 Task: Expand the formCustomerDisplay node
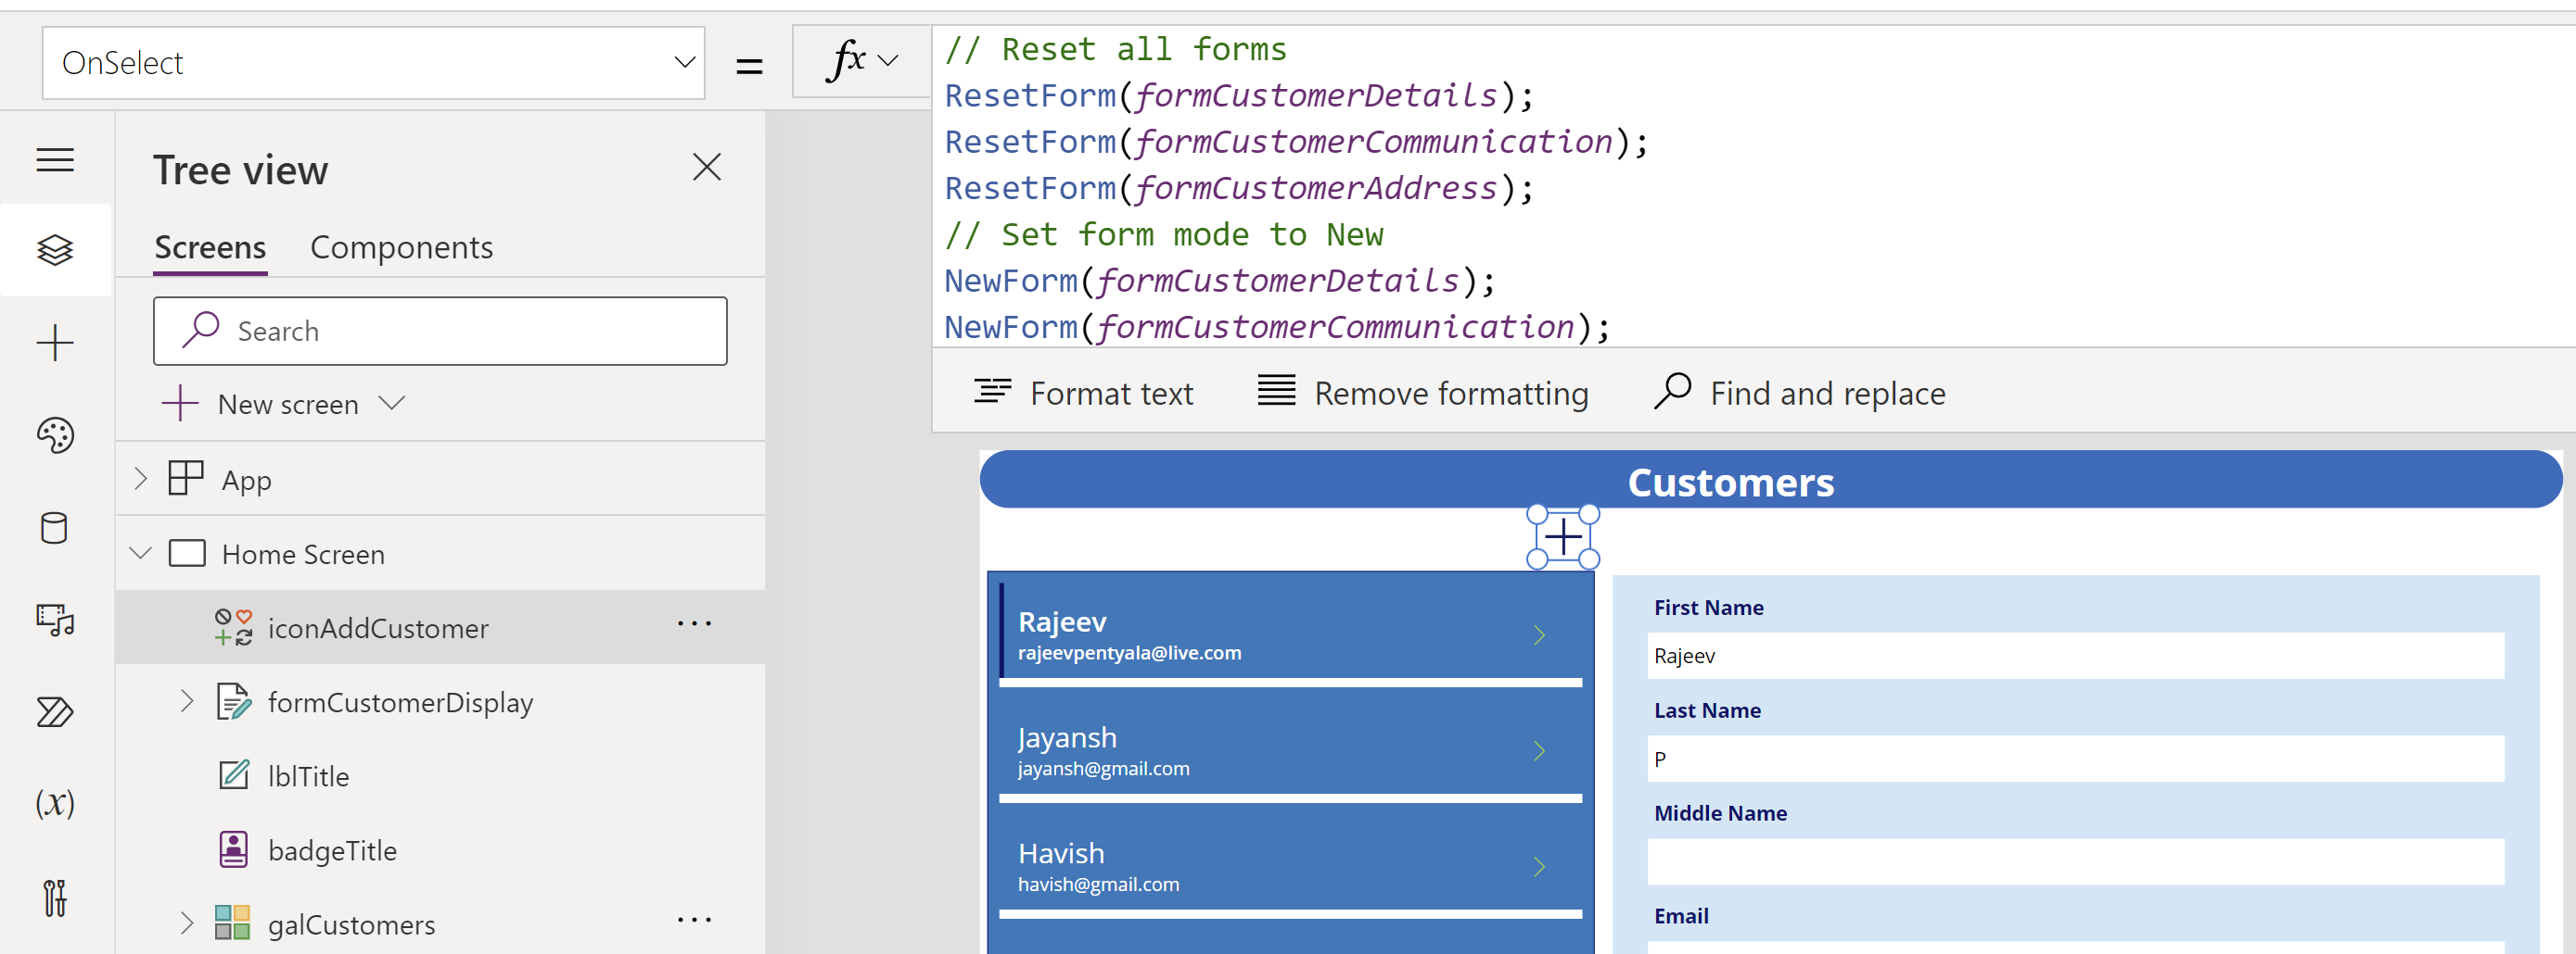[187, 701]
